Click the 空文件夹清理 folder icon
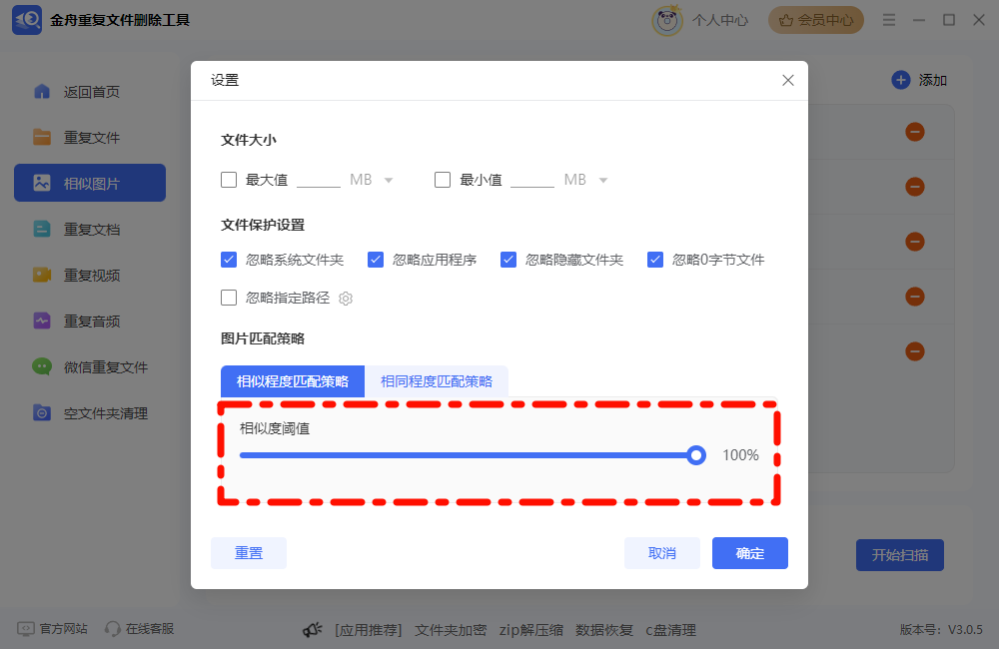 (x=42, y=412)
